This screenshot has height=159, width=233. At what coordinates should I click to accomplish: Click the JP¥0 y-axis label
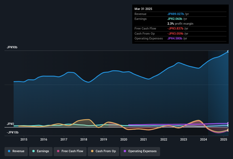click(x=10, y=124)
